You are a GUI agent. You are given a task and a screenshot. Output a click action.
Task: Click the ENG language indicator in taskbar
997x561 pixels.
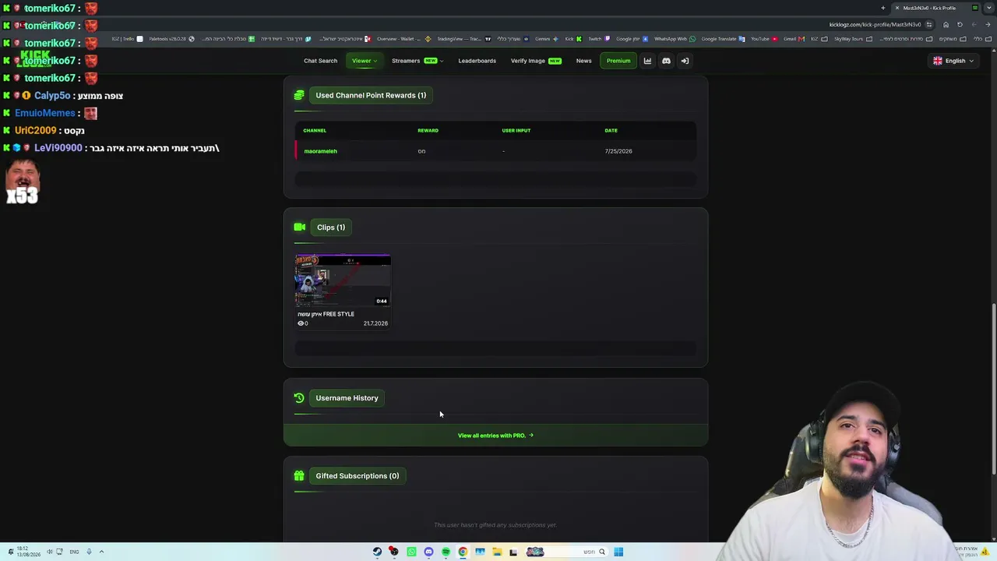(x=74, y=552)
